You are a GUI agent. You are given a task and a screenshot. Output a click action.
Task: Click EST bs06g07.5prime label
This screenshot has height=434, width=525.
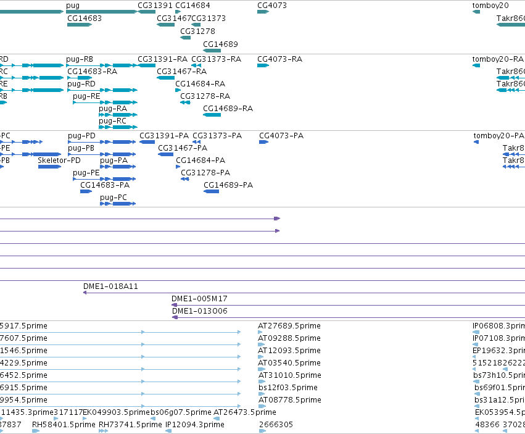point(181,412)
